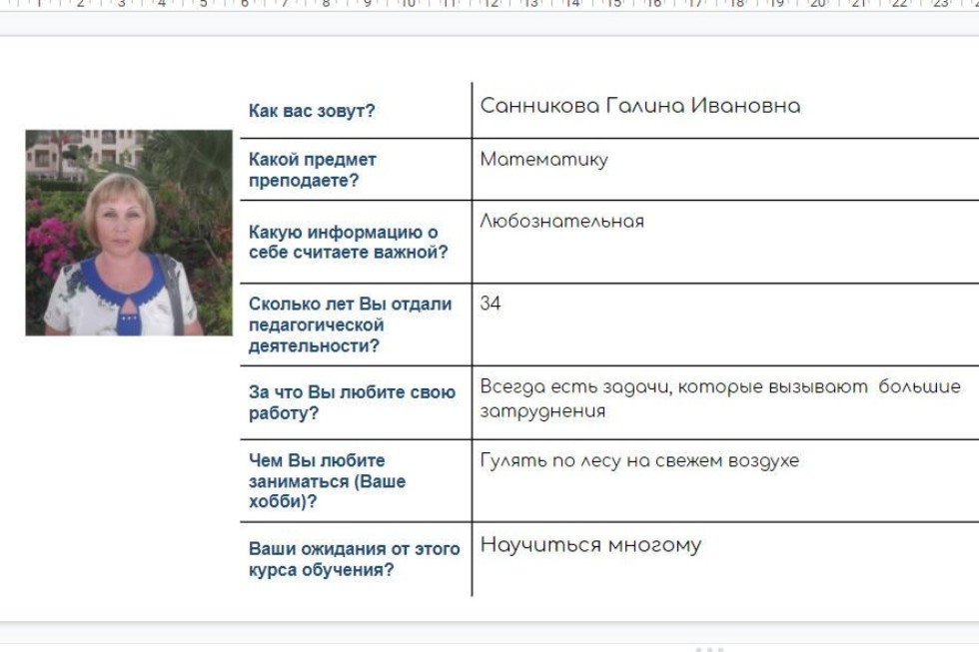Screen dimensions: 979x652
Task: Click the ruler at the 15 mark
Action: click(x=612, y=5)
